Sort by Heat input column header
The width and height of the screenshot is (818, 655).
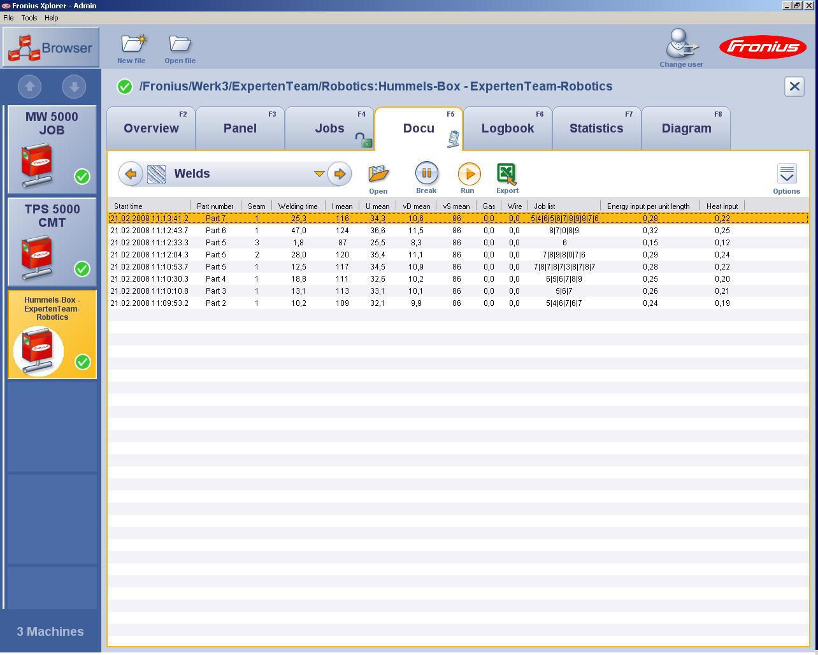click(722, 206)
